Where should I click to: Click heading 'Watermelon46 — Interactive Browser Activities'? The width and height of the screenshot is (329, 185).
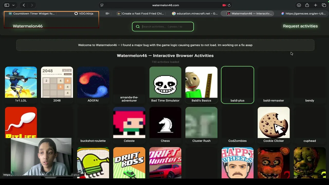(x=165, y=55)
